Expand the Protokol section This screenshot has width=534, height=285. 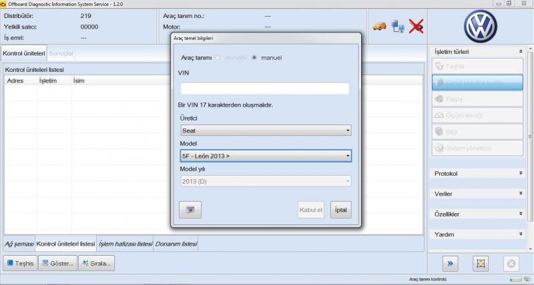point(521,173)
